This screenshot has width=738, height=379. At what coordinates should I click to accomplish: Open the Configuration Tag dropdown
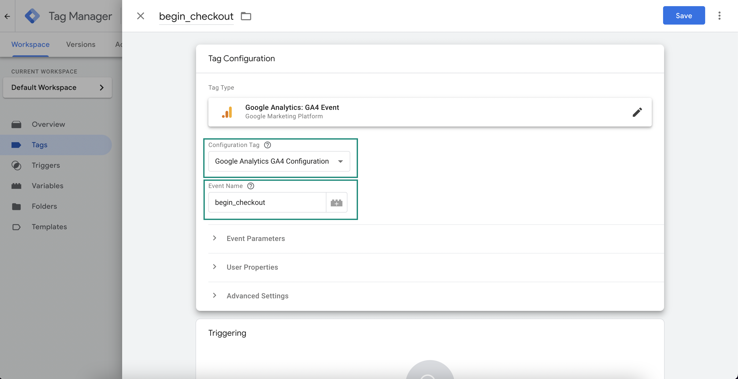coord(279,162)
